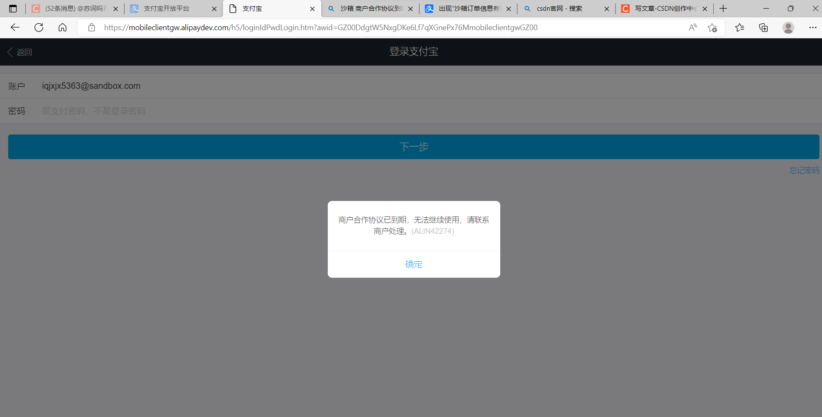This screenshot has width=822, height=417.
Task: Open the Favorites list
Action: (x=740, y=27)
